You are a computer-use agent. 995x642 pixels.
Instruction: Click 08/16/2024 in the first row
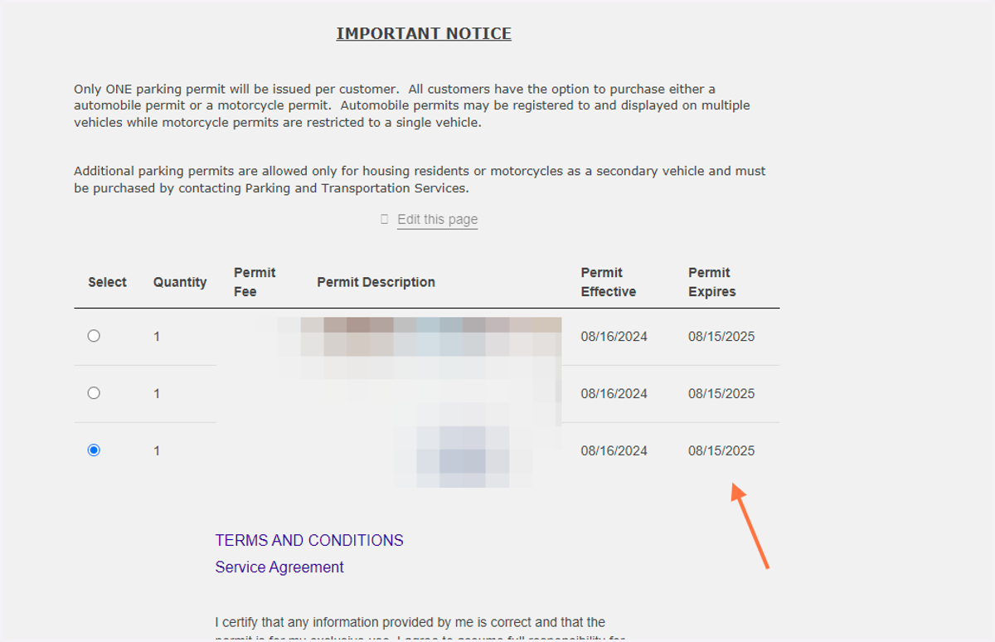pyautogui.click(x=614, y=337)
